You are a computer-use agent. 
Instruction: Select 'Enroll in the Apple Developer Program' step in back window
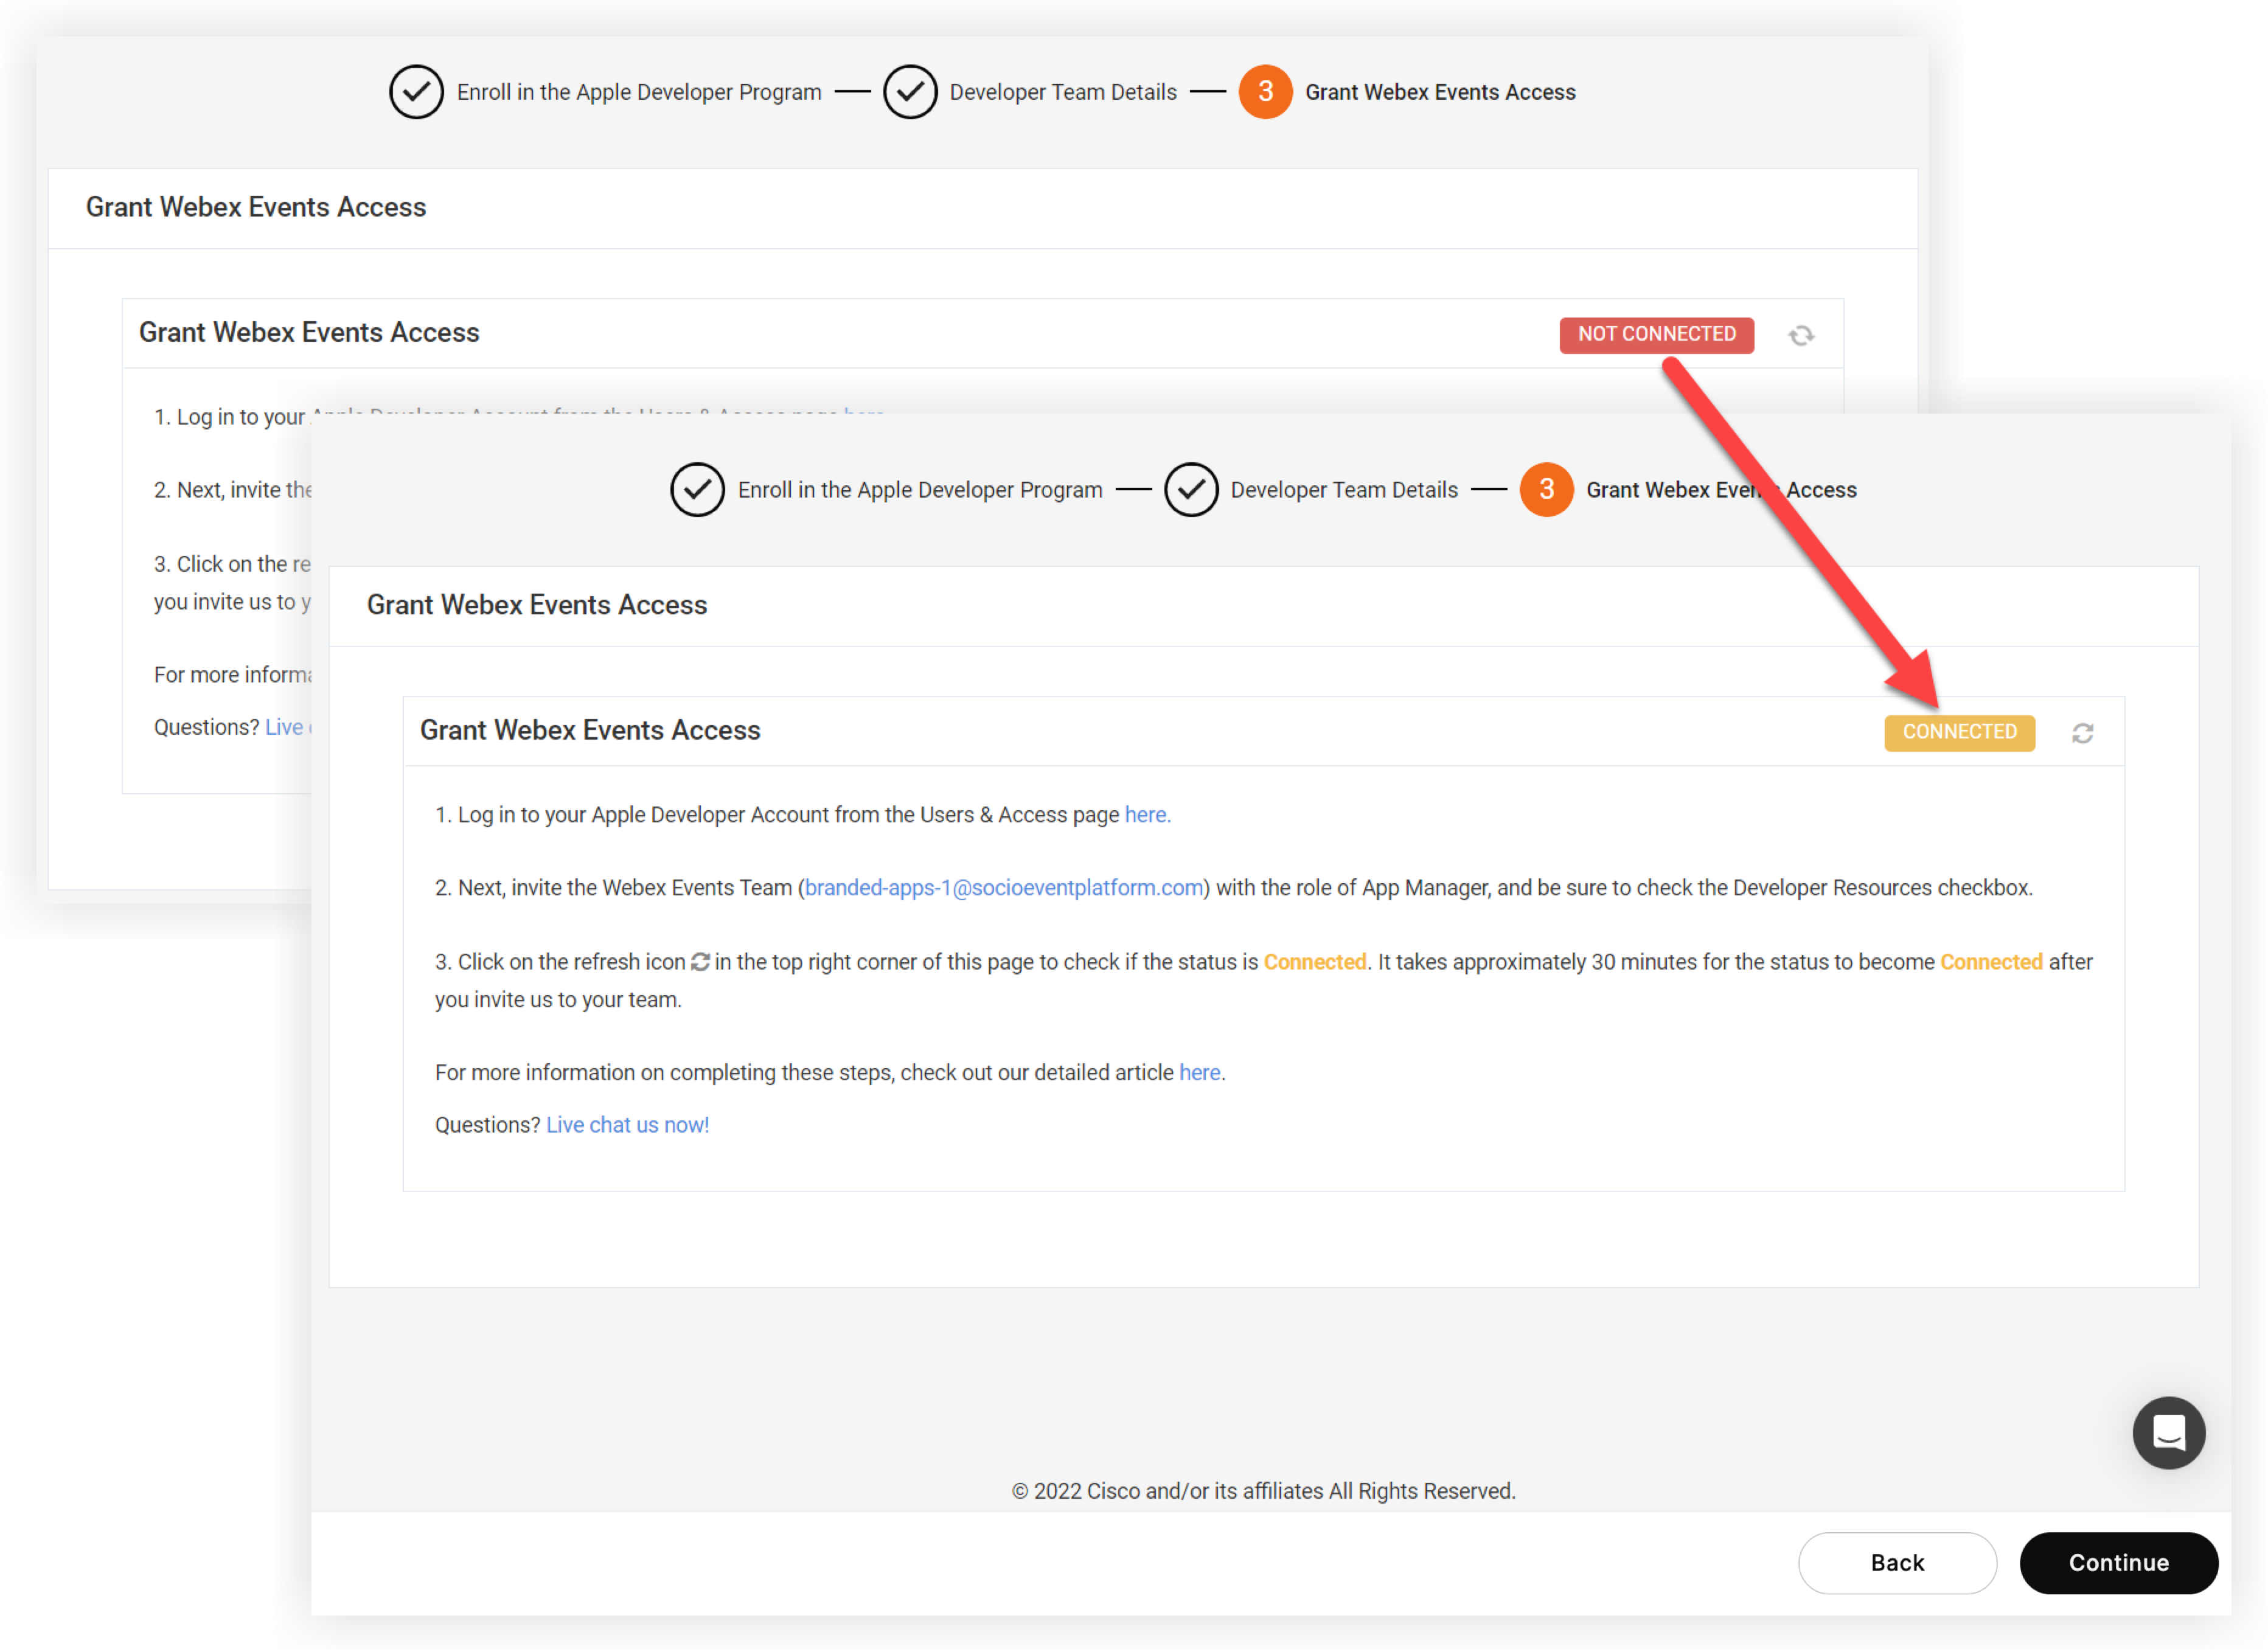[639, 92]
